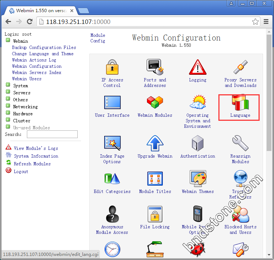Open the Trusted Referrers globe icon

240,178
